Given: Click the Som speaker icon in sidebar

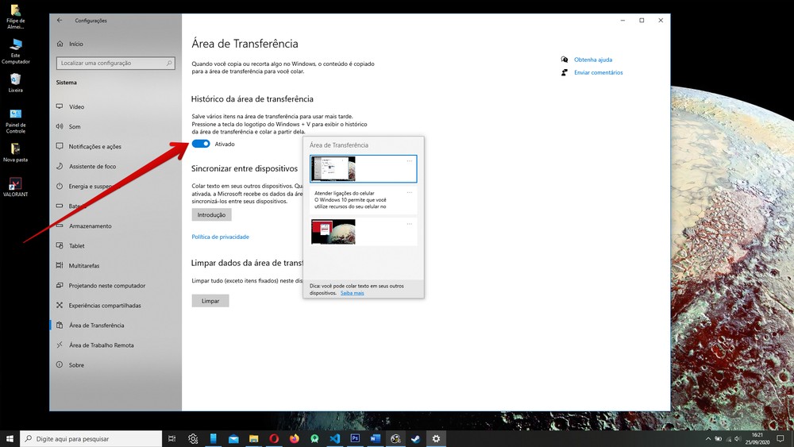Looking at the screenshot, I should [60, 126].
